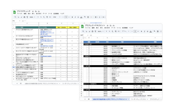Click fill color icon in プロジェクトマネジメント toolbar

(155, 31)
